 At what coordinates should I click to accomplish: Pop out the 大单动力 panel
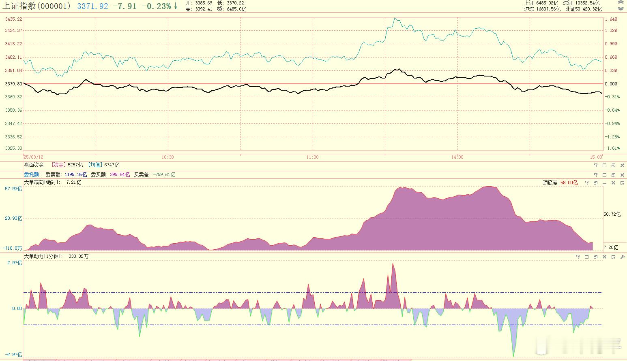[x=613, y=257]
